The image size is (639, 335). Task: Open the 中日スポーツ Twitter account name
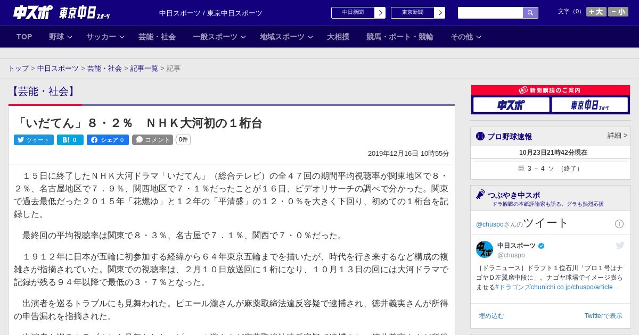tap(517, 246)
